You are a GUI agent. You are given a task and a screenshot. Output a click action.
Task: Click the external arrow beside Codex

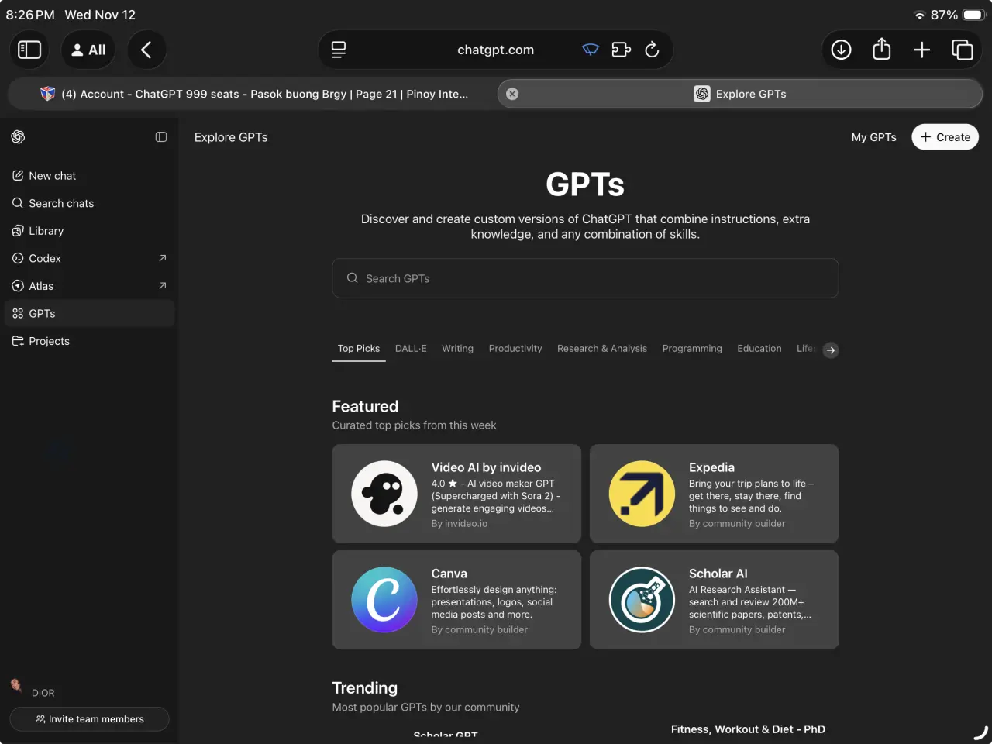162,258
